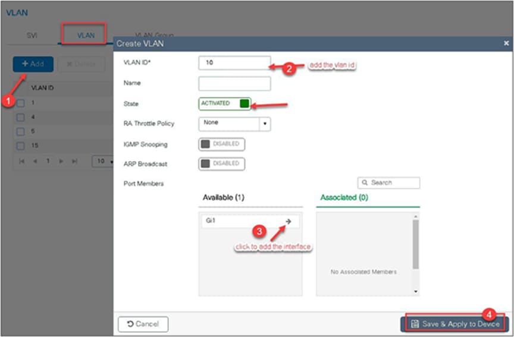514x337 pixels.
Task: Click the Associated list scrollbar thumb
Action: [416, 244]
